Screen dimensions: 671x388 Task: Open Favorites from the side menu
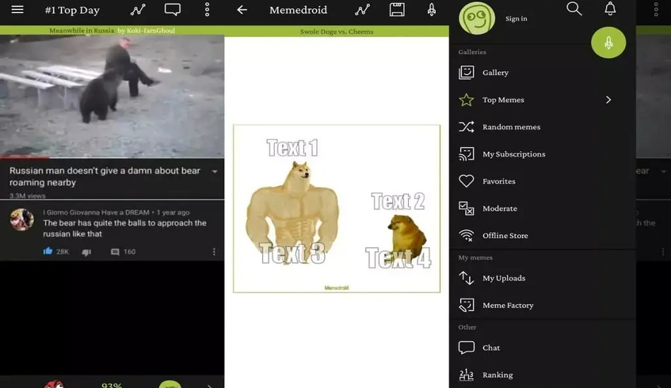point(499,181)
